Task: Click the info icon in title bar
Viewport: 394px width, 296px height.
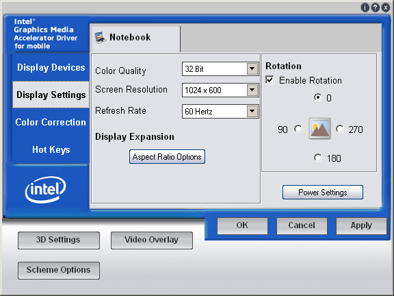Action: tap(365, 8)
